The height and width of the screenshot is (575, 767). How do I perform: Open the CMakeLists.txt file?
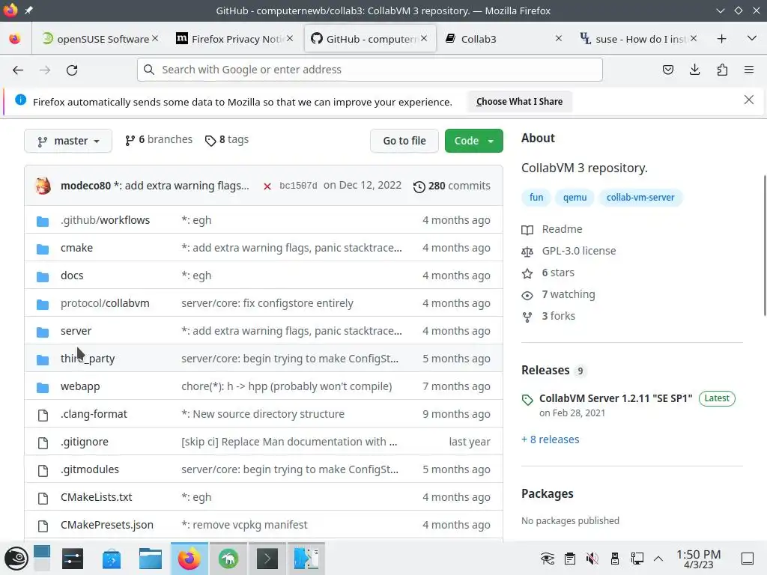pyautogui.click(x=97, y=497)
